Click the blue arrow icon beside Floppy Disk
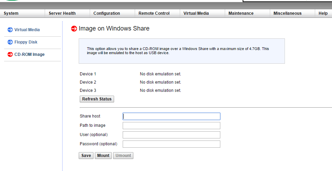The height and width of the screenshot is (171, 332). [x=10, y=42]
